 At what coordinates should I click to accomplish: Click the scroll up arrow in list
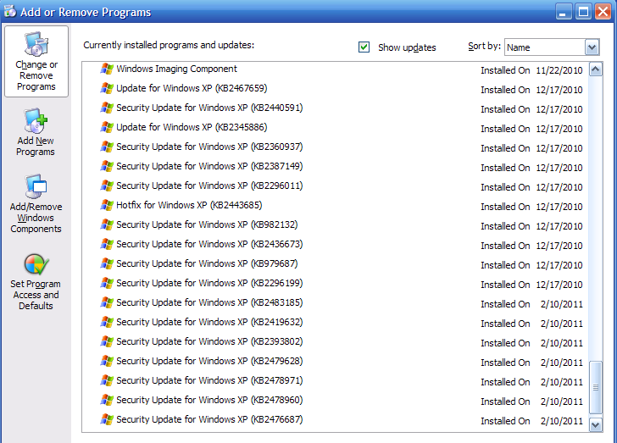[x=596, y=70]
